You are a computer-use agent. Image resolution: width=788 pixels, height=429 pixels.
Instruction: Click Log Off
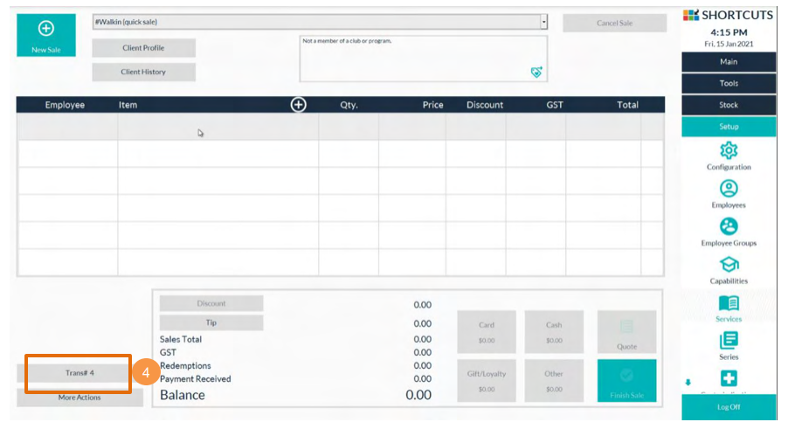coord(729,407)
